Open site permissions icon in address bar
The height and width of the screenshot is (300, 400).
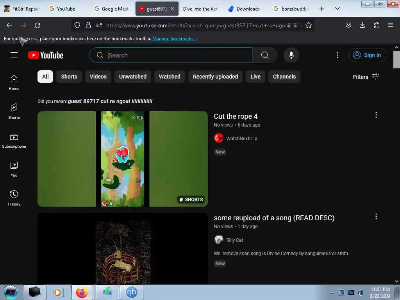(x=99, y=25)
